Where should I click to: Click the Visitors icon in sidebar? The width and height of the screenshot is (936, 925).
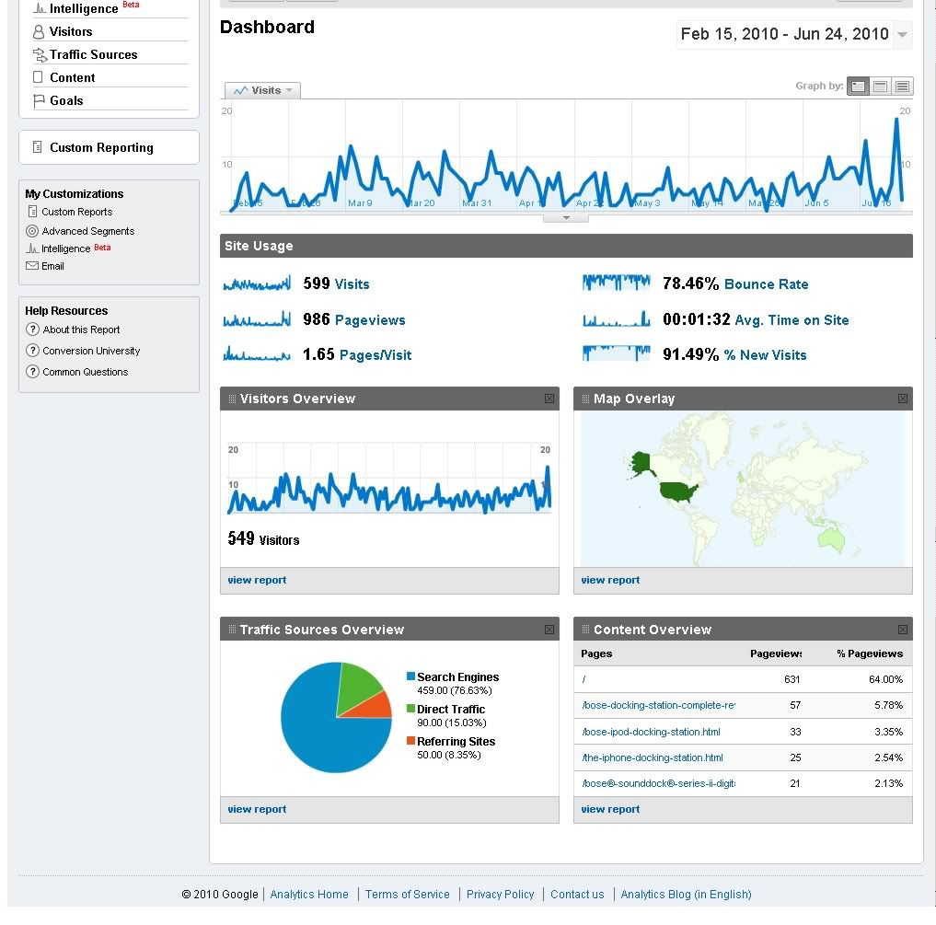[x=39, y=32]
